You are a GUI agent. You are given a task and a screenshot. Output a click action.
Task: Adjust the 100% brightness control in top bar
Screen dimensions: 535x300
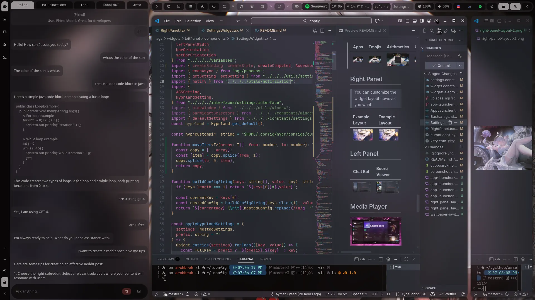[x=424, y=6]
